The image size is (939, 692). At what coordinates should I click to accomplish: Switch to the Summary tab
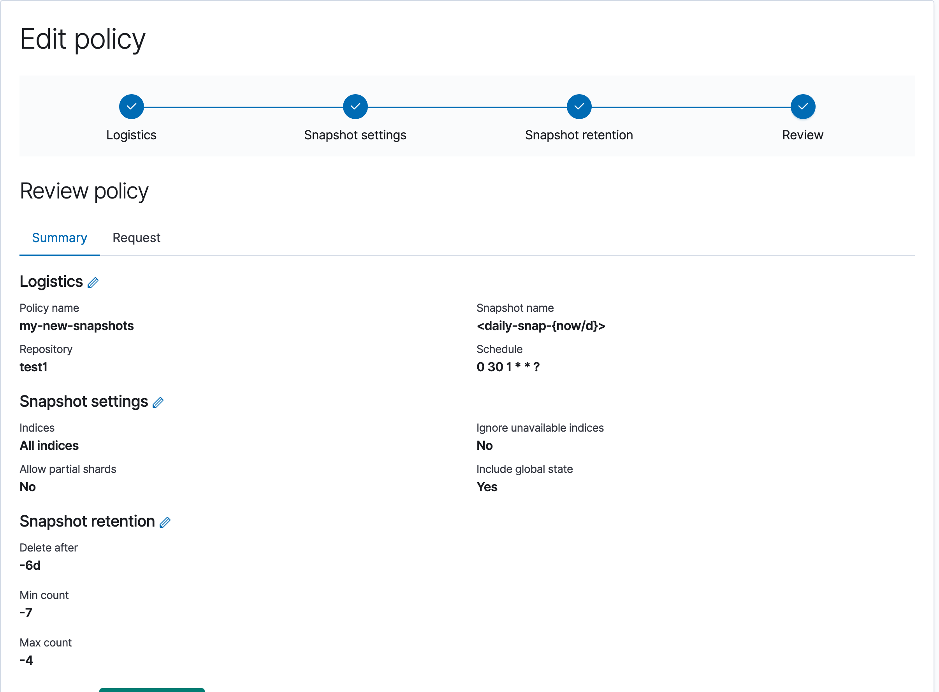point(60,238)
